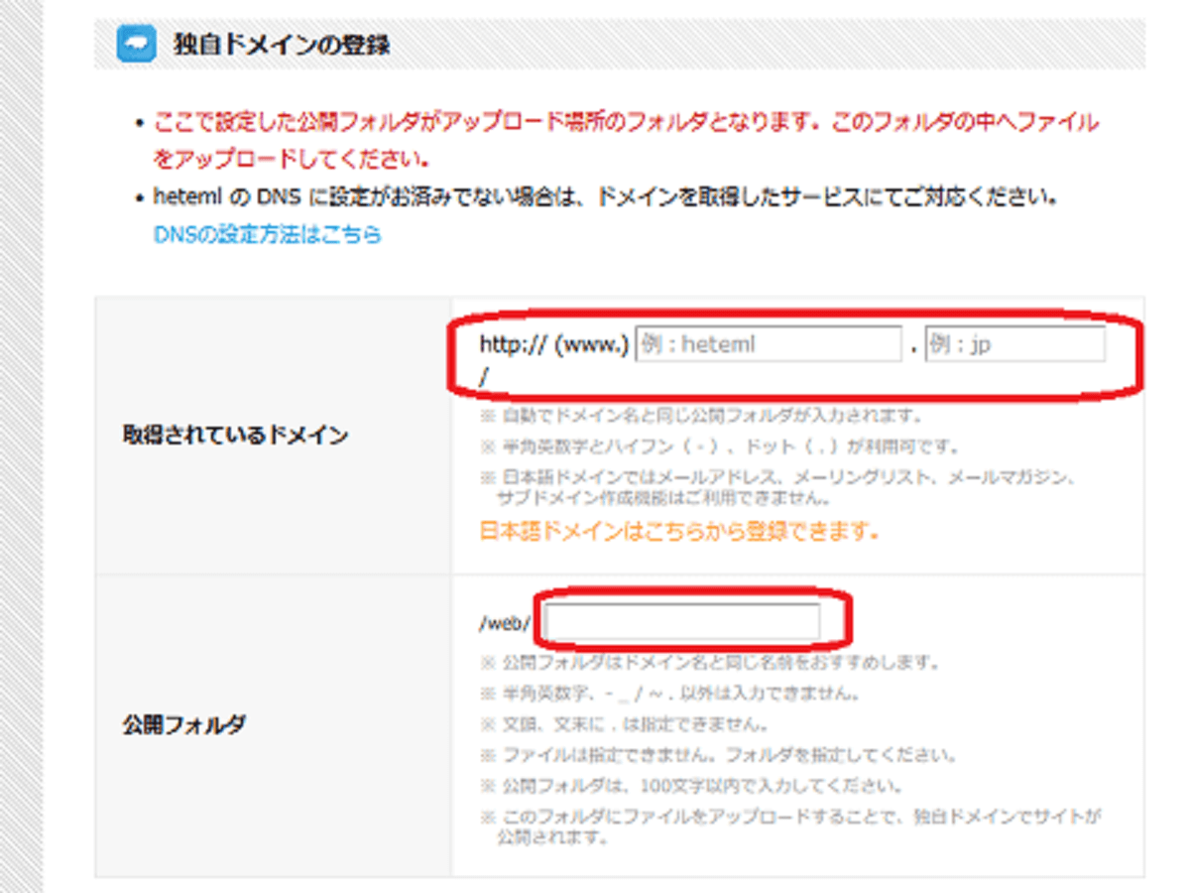Click the /web/ path prefix text
The width and height of the screenshot is (1190, 893).
505,623
